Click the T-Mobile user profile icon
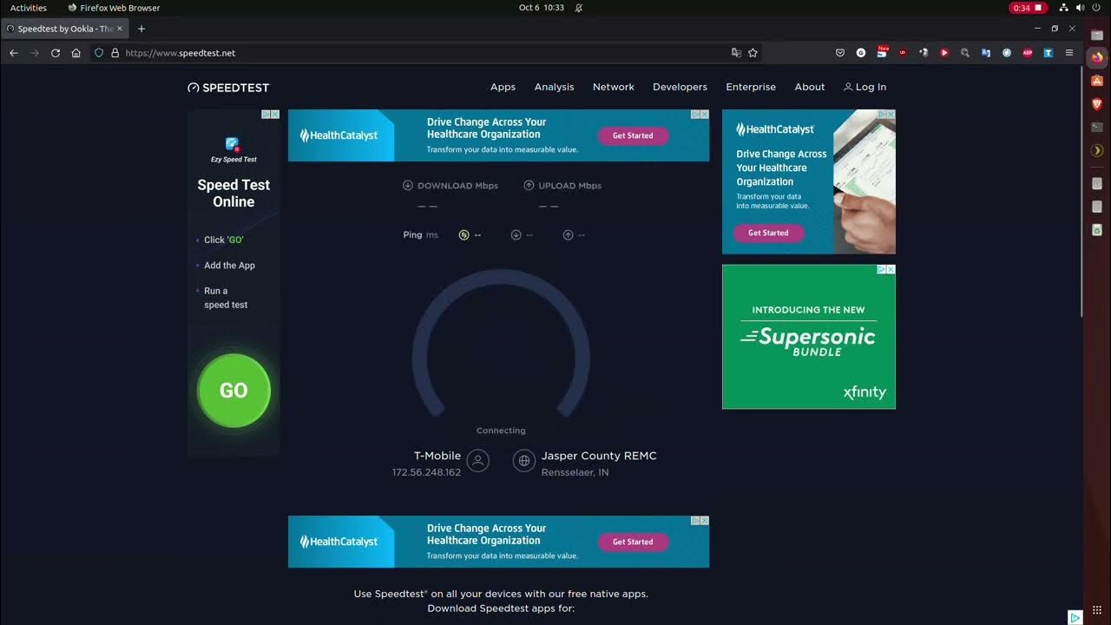This screenshot has width=1111, height=625. [477, 461]
